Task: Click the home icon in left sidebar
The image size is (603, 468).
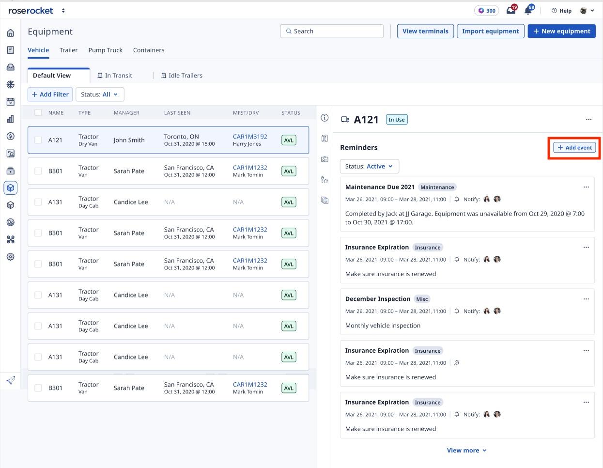Action: (10, 33)
